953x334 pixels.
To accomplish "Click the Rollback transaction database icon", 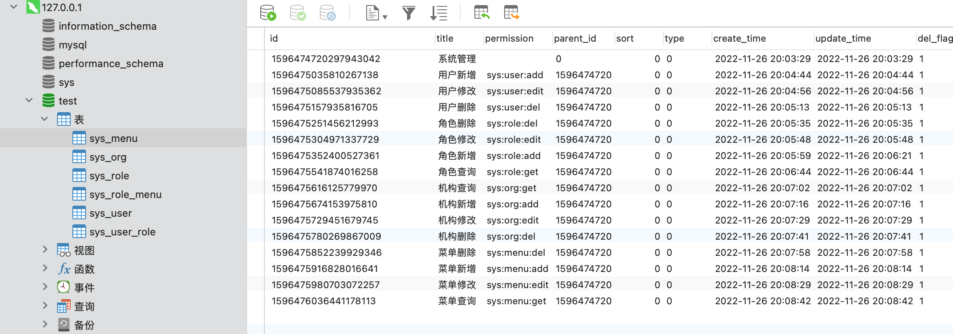I will (328, 13).
